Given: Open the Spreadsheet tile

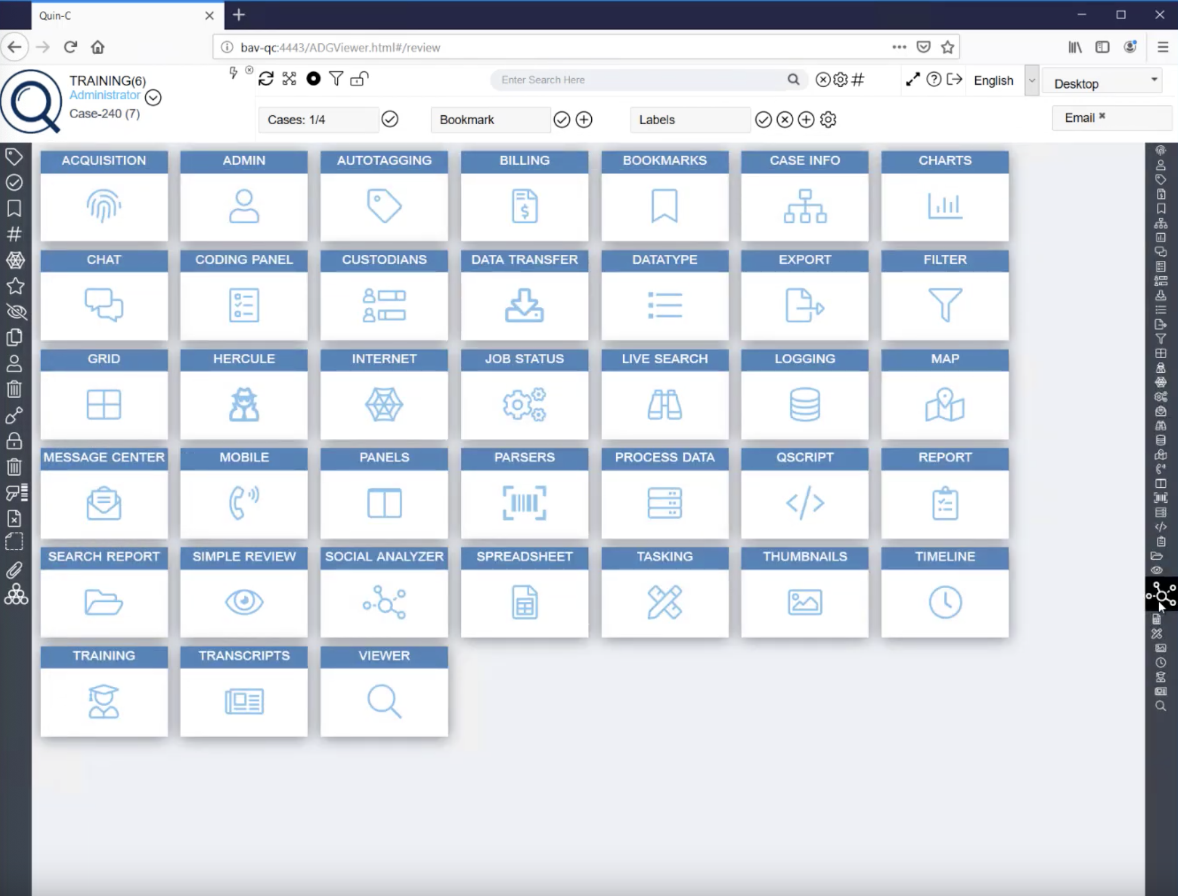Looking at the screenshot, I should click(524, 592).
